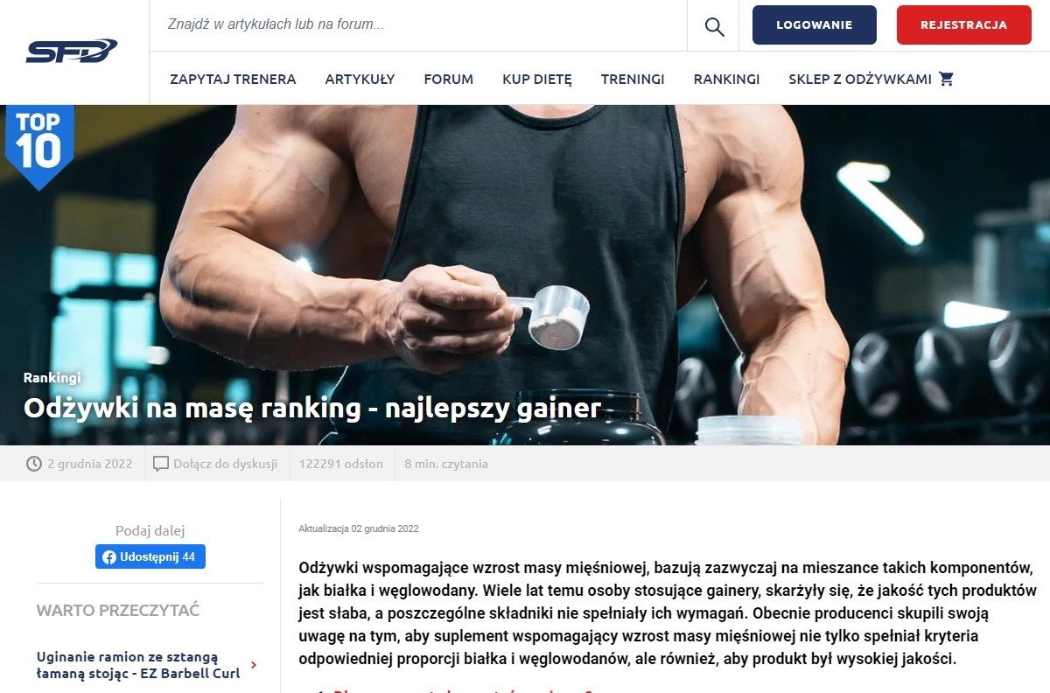
Task: Focus the article and forum search field
Action: tap(418, 25)
